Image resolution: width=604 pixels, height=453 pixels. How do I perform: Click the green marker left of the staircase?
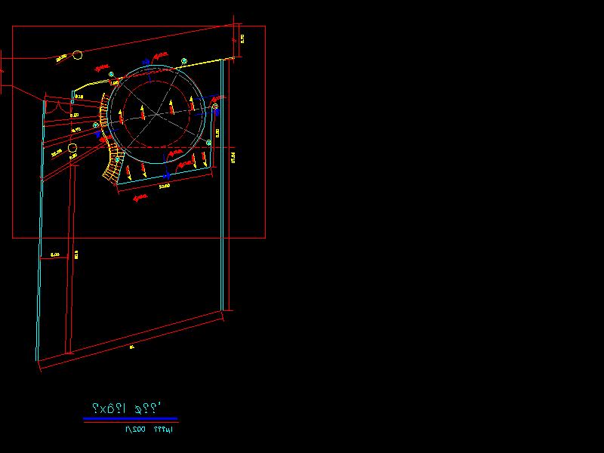[95, 125]
